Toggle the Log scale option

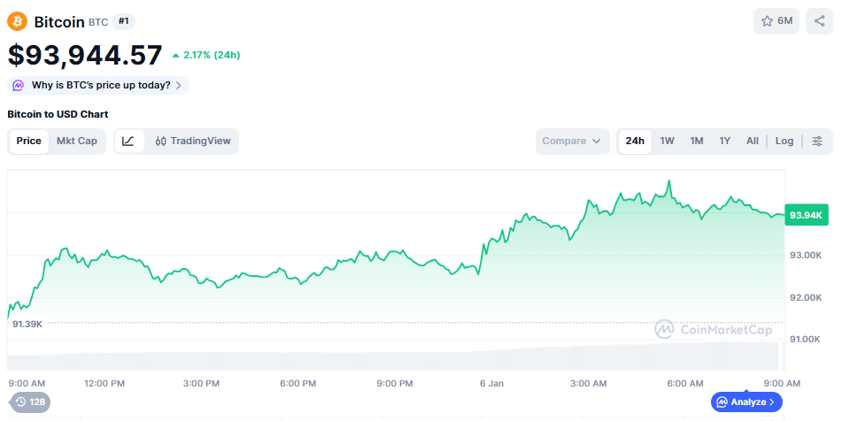784,142
